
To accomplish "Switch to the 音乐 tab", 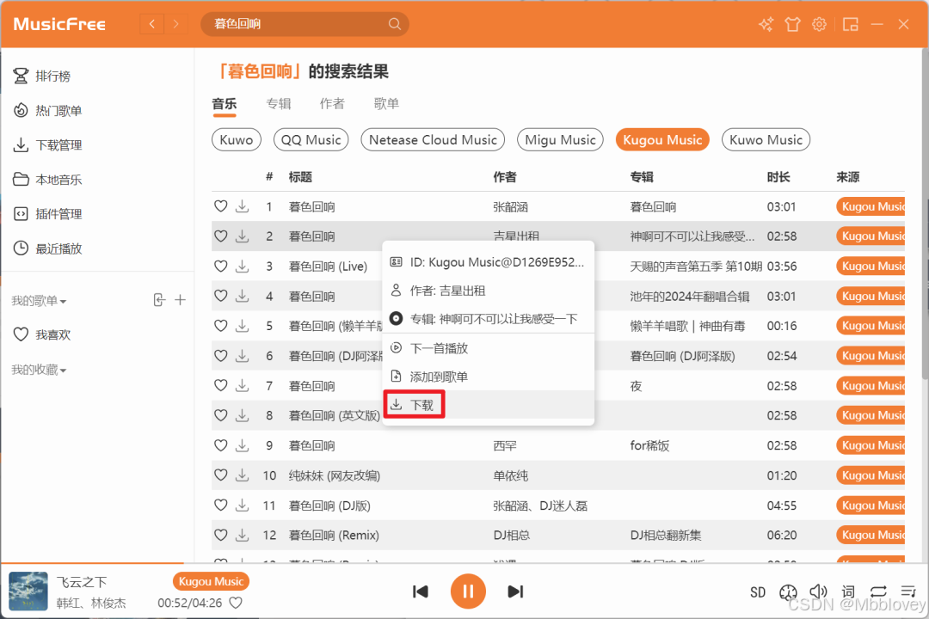I will coord(225,104).
